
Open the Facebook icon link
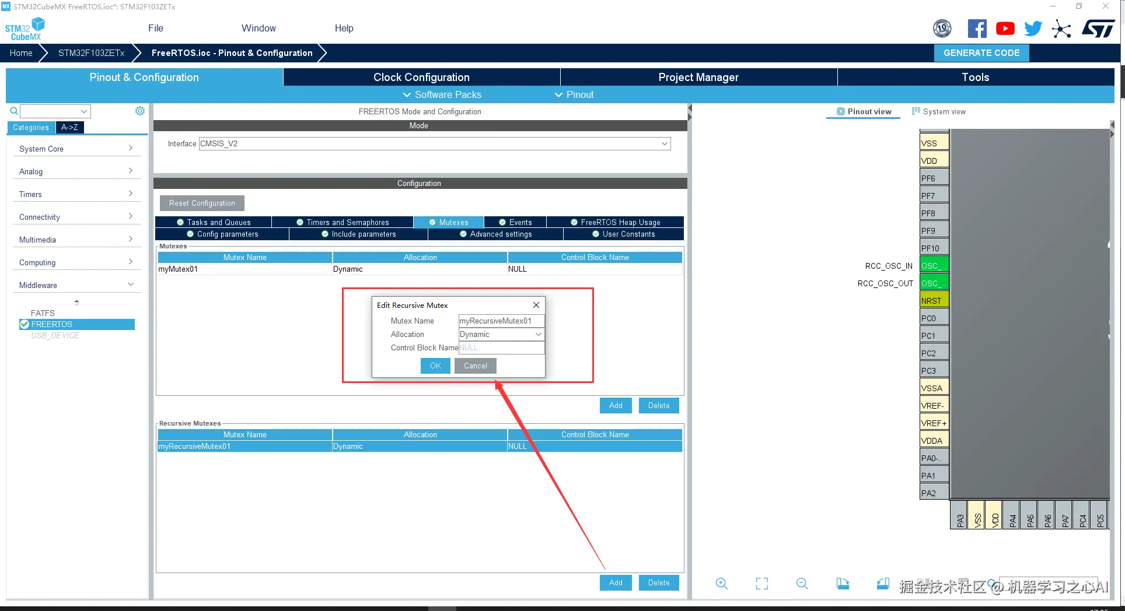pyautogui.click(x=977, y=29)
